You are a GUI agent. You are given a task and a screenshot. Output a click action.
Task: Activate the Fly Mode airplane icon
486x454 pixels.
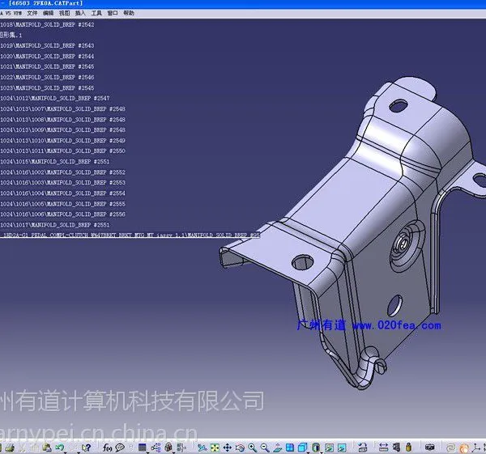point(202,448)
